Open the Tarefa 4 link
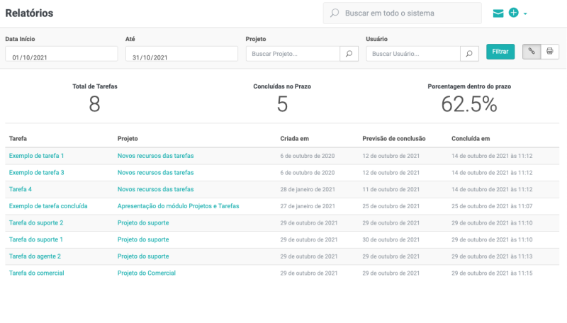 (x=21, y=189)
